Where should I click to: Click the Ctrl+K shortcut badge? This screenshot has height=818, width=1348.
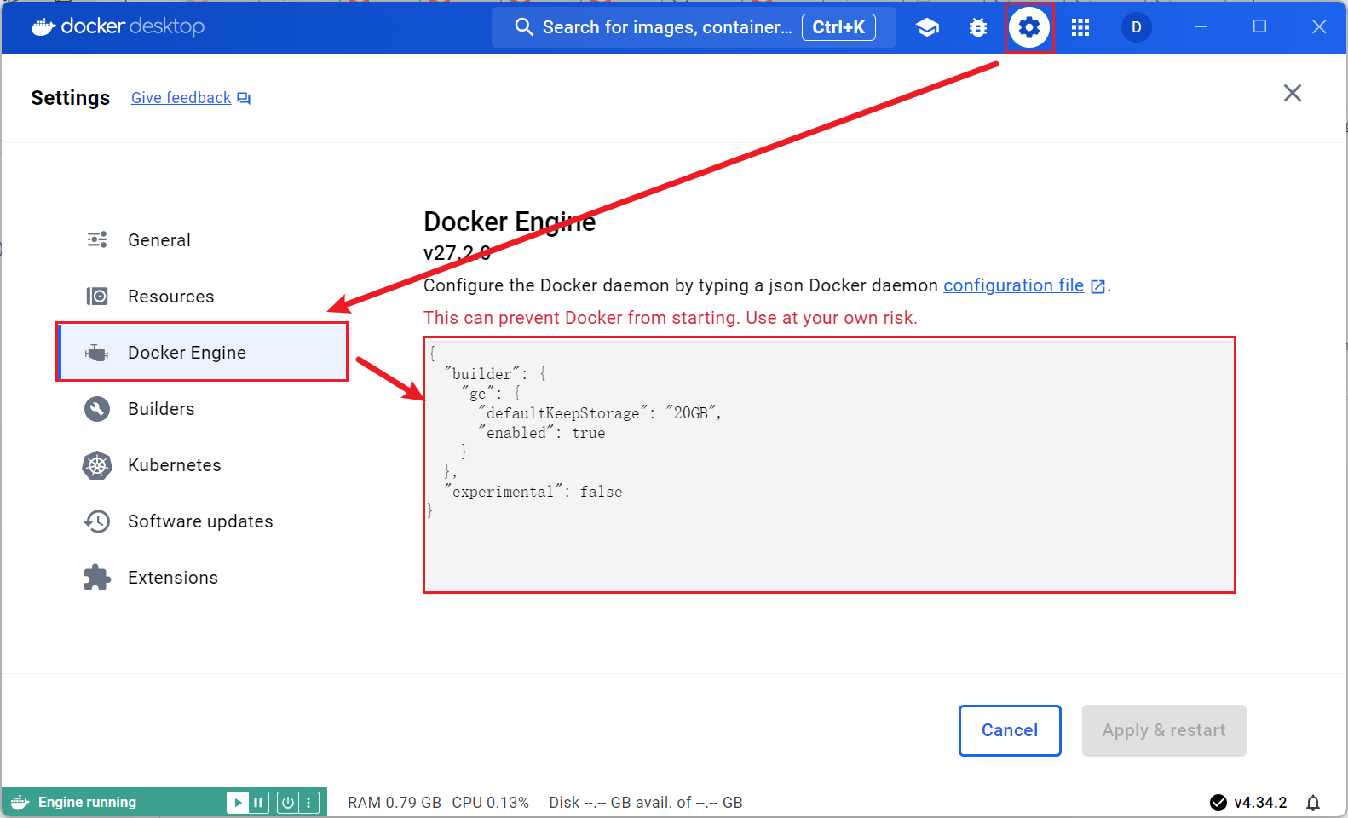(838, 27)
